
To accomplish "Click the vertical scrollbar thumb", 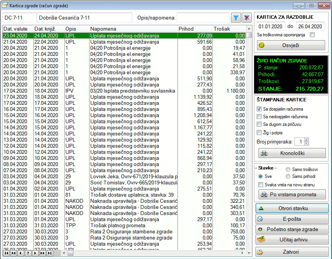I will coord(249,35).
